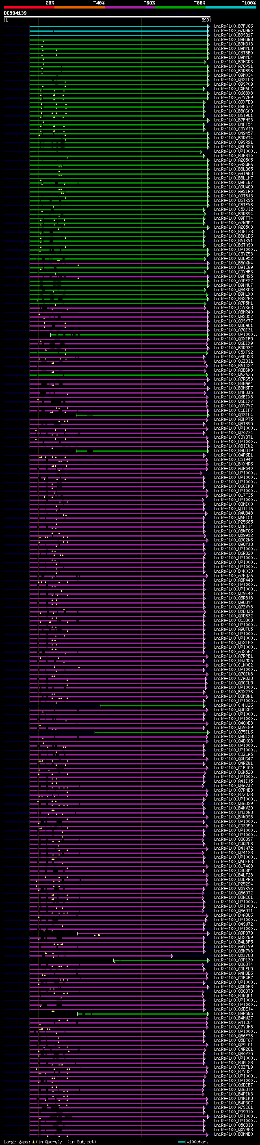Select label UniRef100_Q4RZW1
Viewport: 260px width, 1145px height.
click(233, 763)
